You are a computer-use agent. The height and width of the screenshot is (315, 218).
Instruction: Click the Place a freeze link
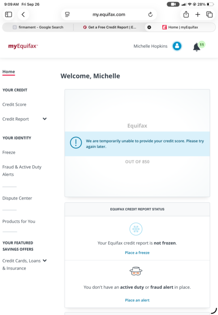click(x=137, y=253)
